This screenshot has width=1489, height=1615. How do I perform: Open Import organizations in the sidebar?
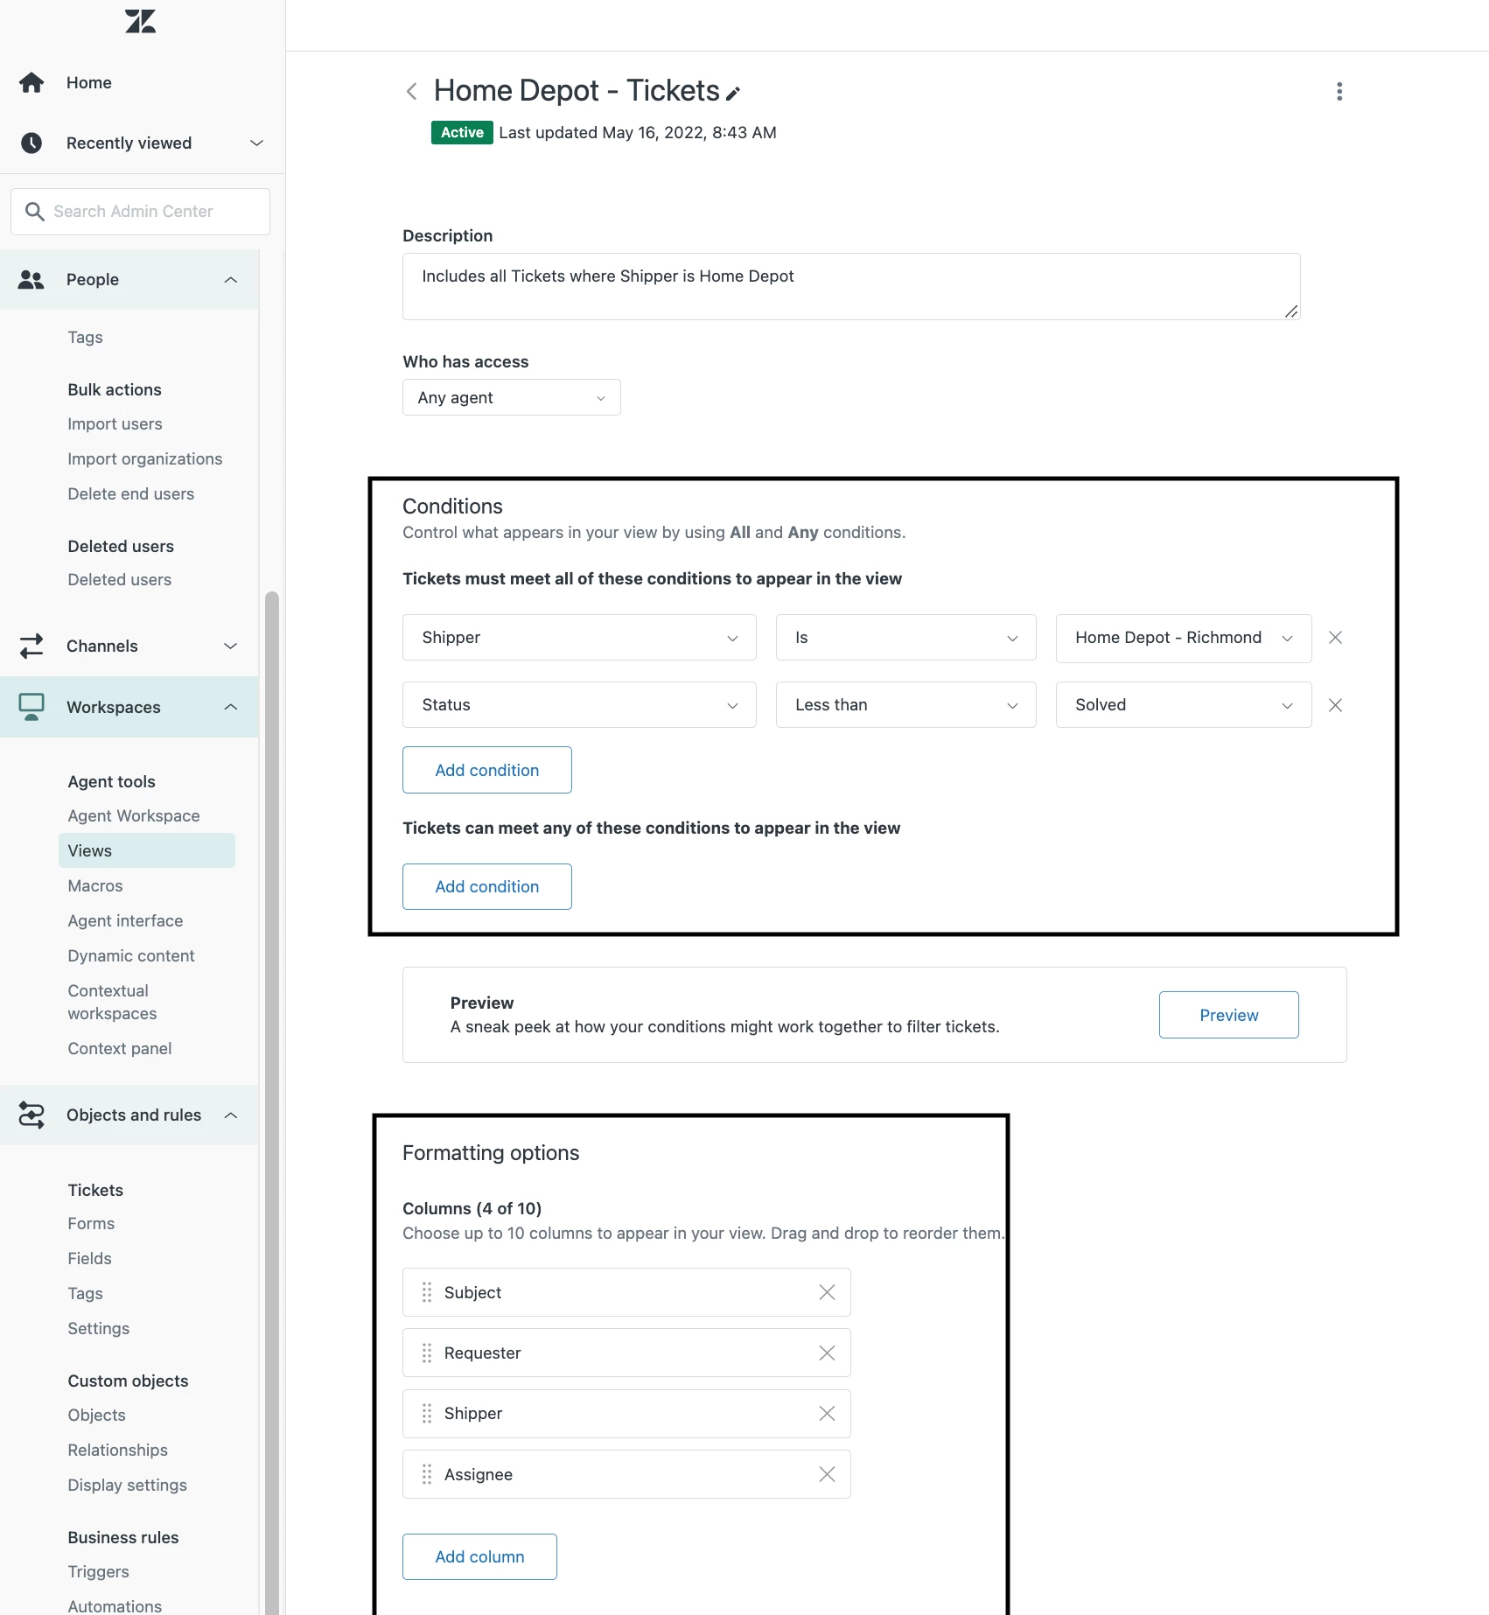click(x=145, y=458)
